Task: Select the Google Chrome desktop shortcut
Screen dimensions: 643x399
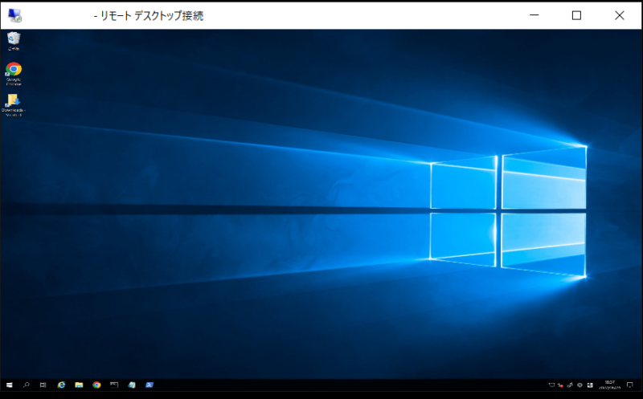Action: click(14, 74)
